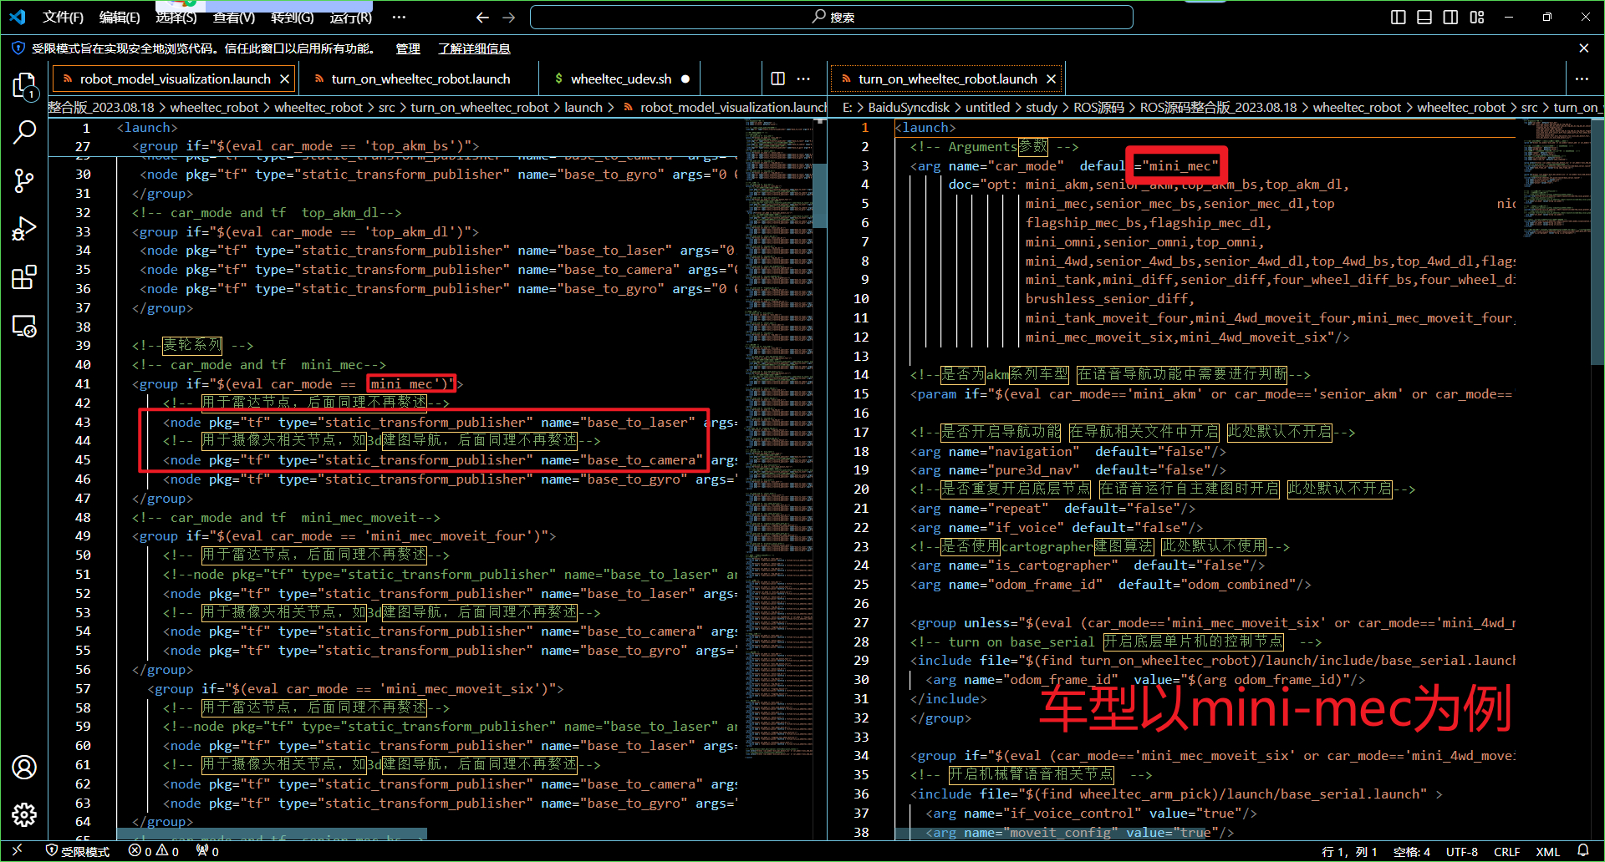Click 'untitled' breadcrumb in right editor
The height and width of the screenshot is (862, 1605).
[x=987, y=107]
